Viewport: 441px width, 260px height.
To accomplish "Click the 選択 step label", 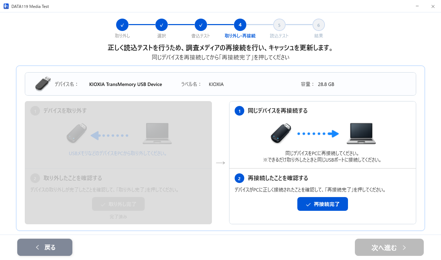I will (x=162, y=36).
